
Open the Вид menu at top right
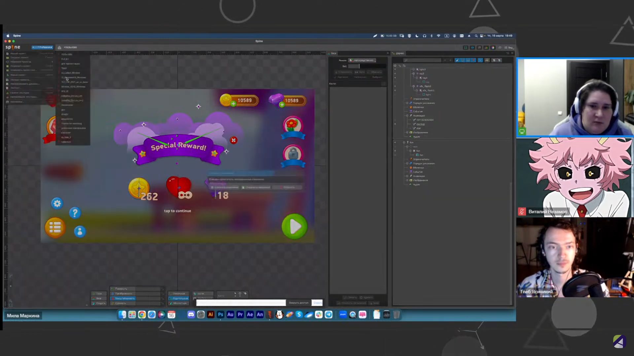point(509,47)
